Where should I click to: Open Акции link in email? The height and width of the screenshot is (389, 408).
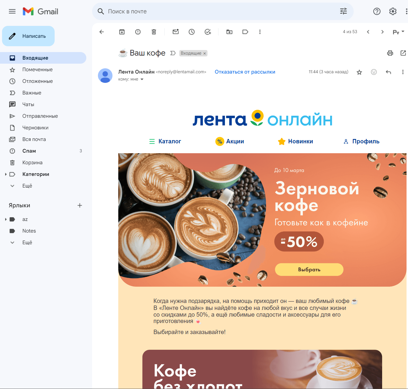pyautogui.click(x=230, y=141)
